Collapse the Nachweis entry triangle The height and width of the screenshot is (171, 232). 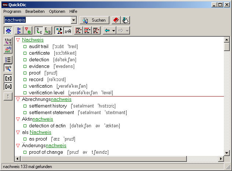pos(18,40)
